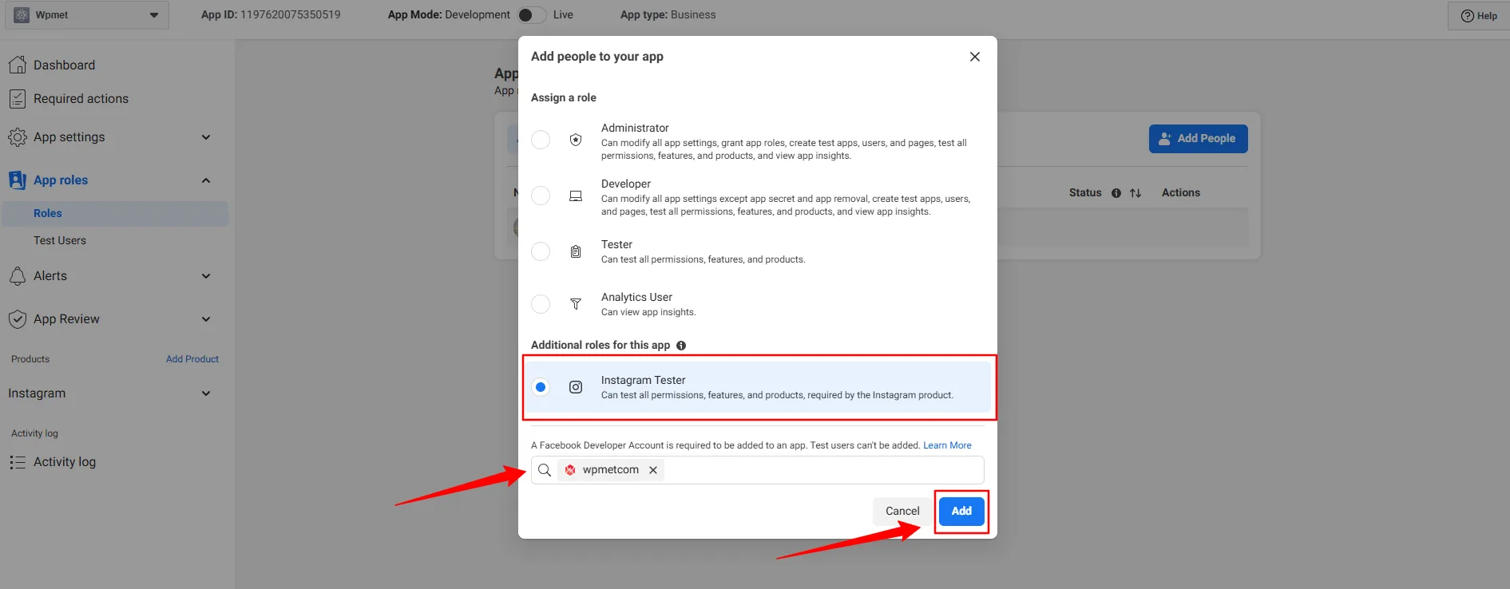Open the Help button
The height and width of the screenshot is (589, 1510).
point(1479,16)
